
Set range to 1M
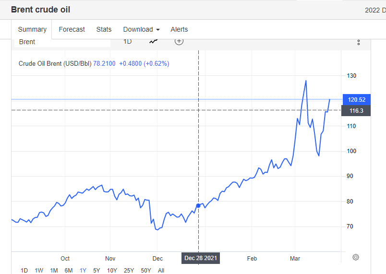[x=54, y=271]
